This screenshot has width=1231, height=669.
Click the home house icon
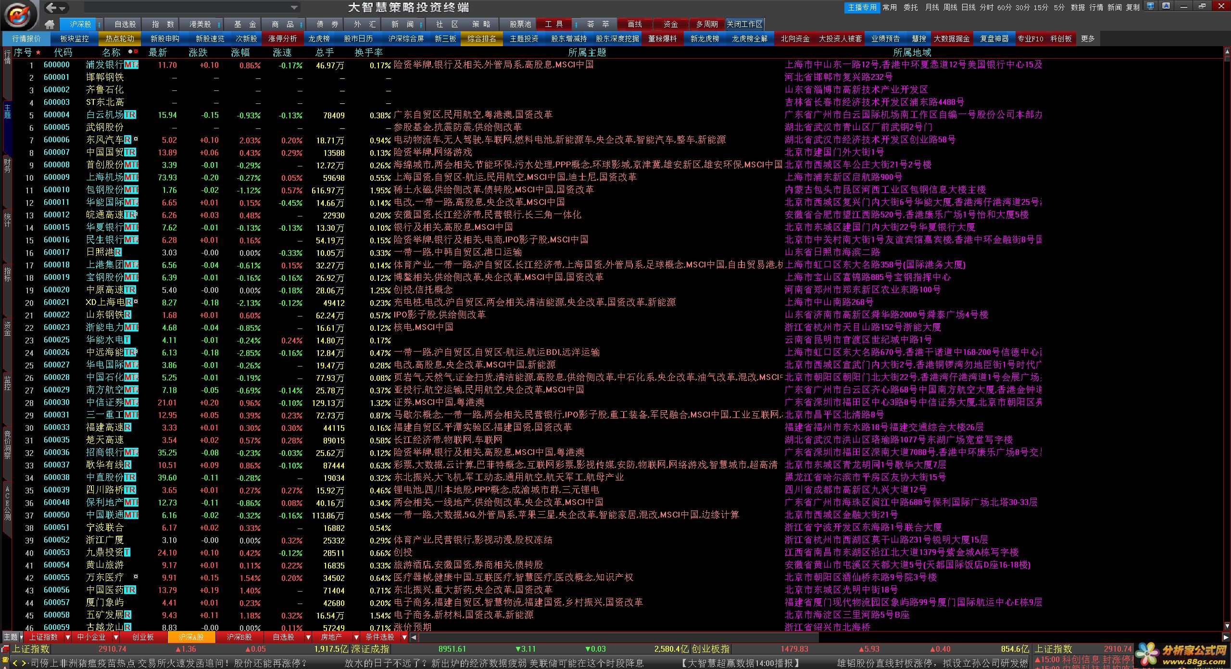coord(49,25)
